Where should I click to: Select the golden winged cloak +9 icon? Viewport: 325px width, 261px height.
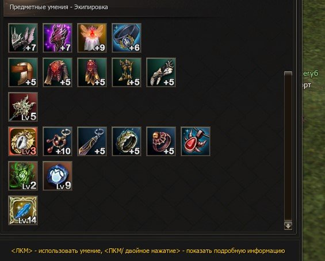click(x=92, y=38)
